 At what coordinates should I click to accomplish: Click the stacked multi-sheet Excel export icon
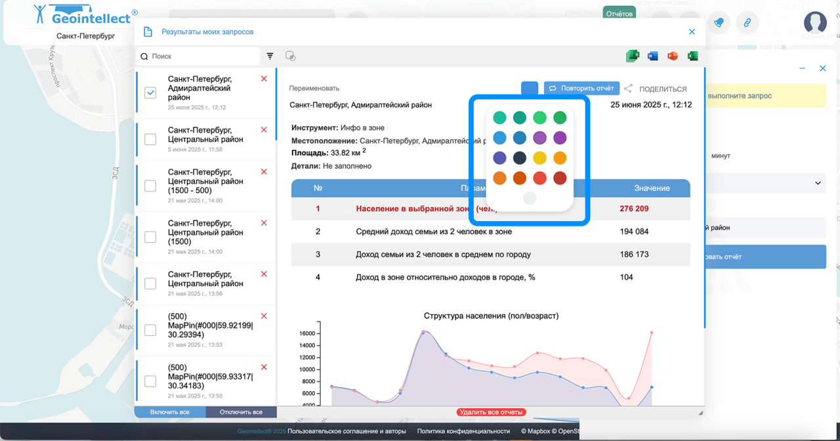(x=633, y=56)
